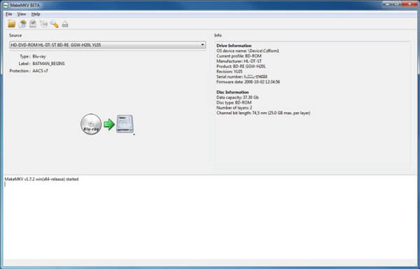Click the Number of layers: 2 line
Viewport: 420px width, 269px height.
click(234, 108)
